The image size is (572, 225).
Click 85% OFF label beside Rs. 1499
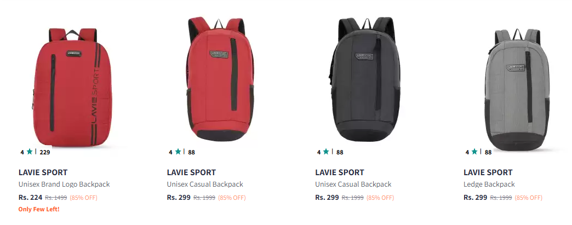(x=83, y=198)
